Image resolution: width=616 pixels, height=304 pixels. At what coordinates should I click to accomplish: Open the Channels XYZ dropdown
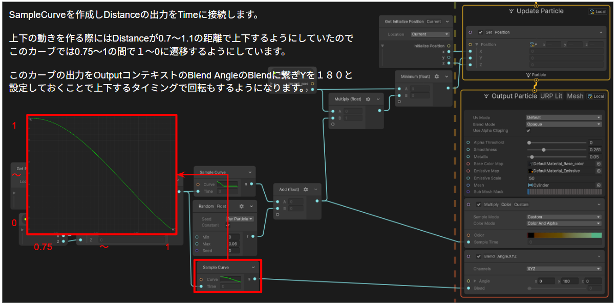click(564, 269)
